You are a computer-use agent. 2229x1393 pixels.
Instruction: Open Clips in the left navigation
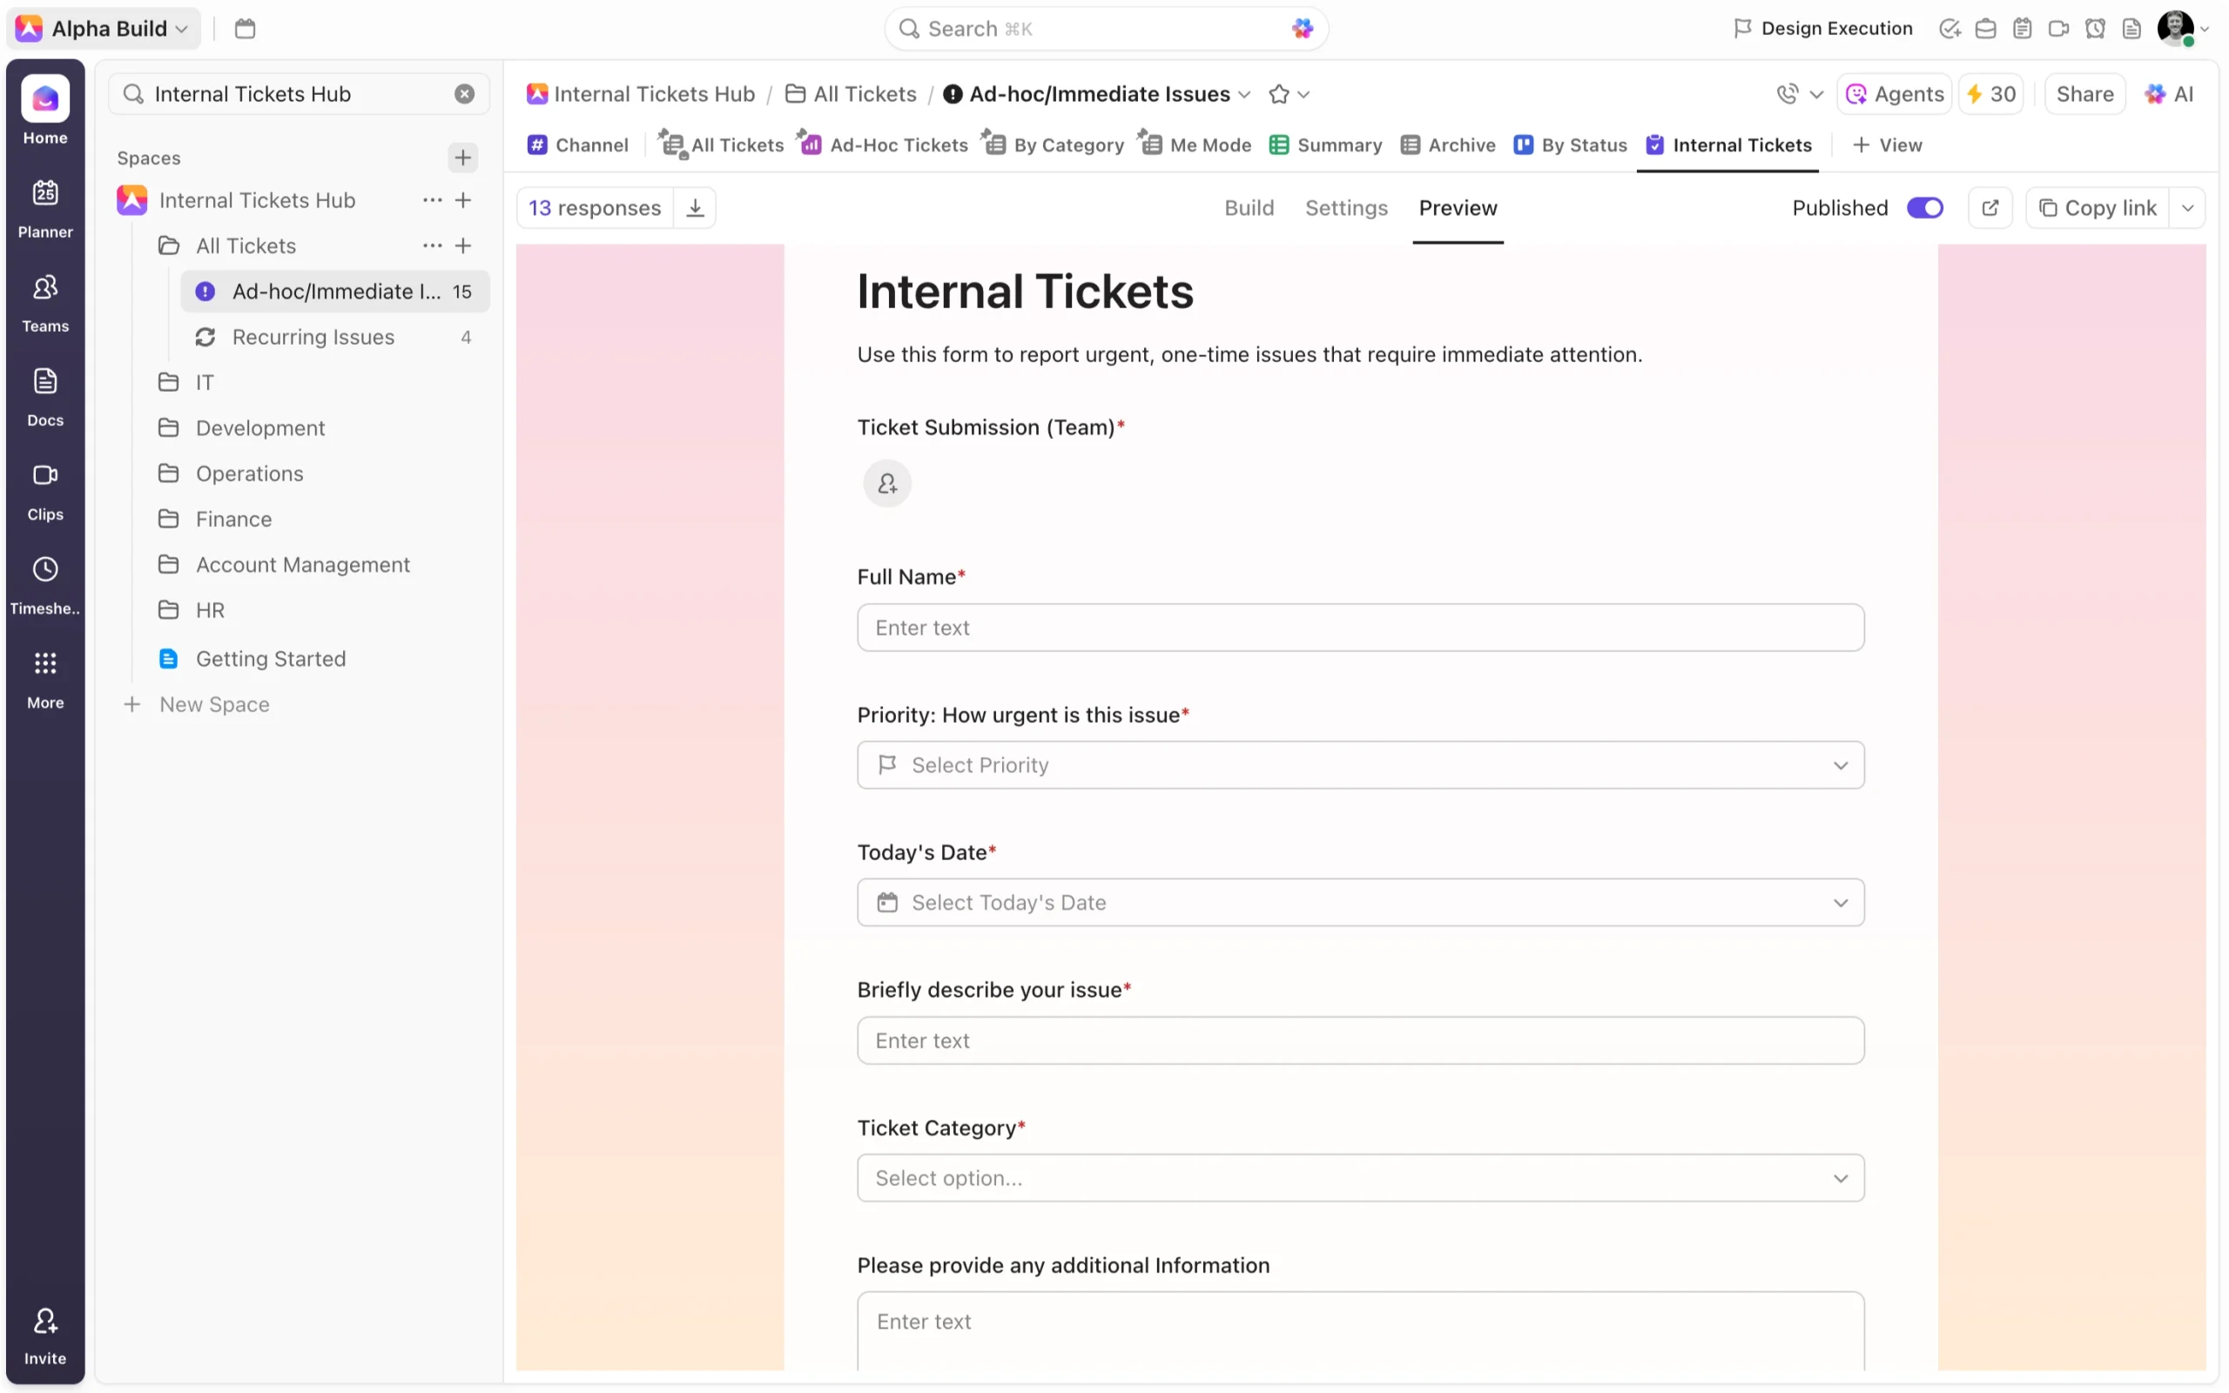(45, 491)
